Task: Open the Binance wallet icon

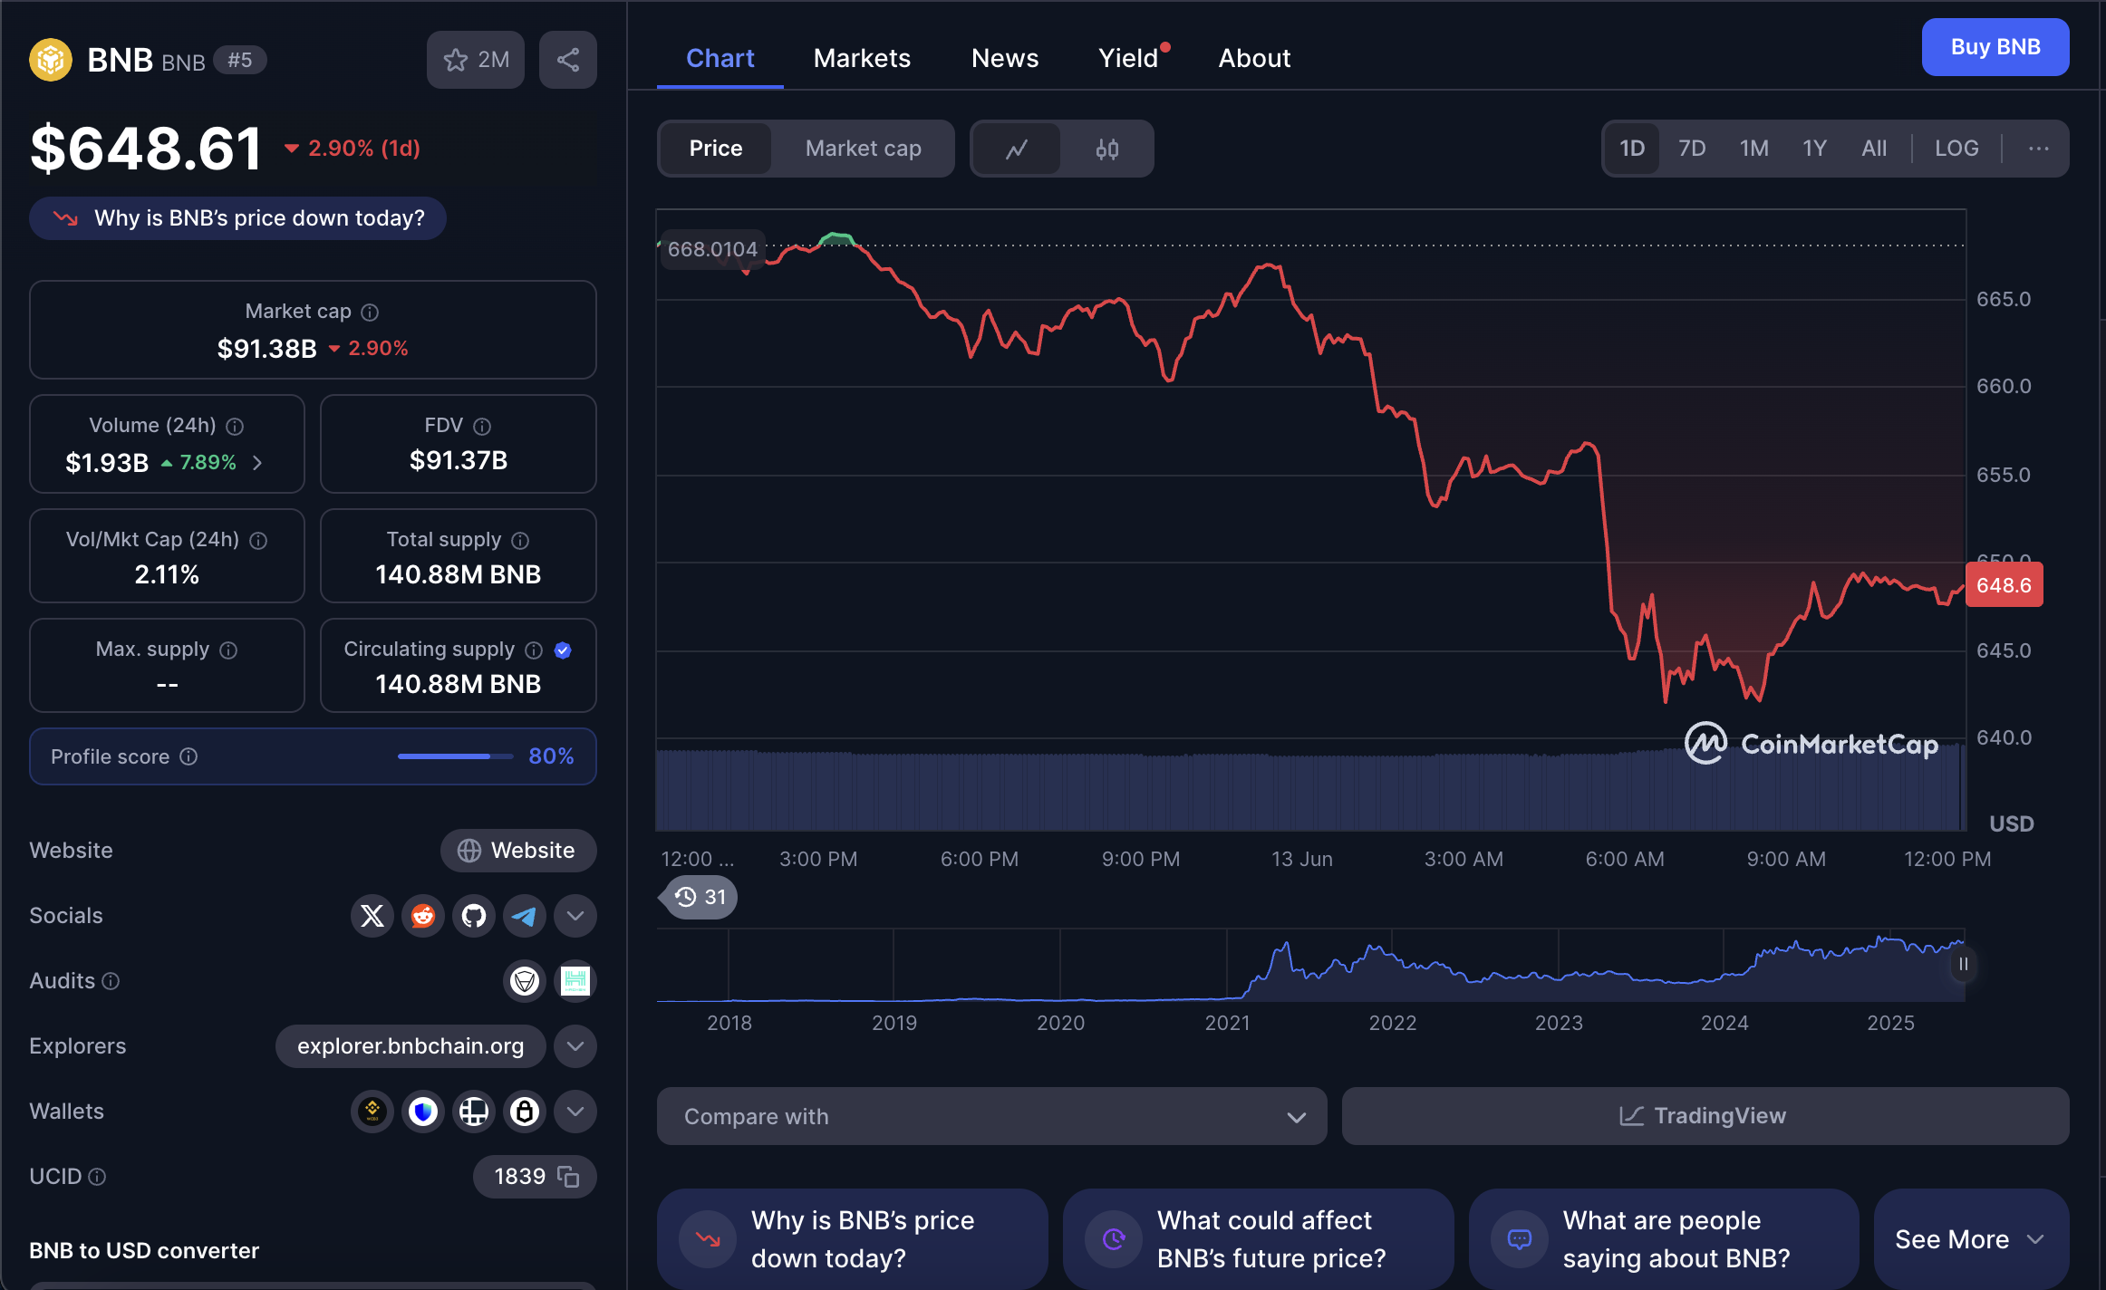Action: click(x=372, y=1112)
